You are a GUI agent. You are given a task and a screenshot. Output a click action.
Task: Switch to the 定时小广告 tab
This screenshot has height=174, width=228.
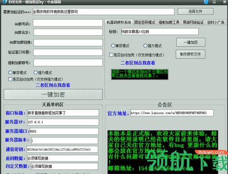(216, 22)
